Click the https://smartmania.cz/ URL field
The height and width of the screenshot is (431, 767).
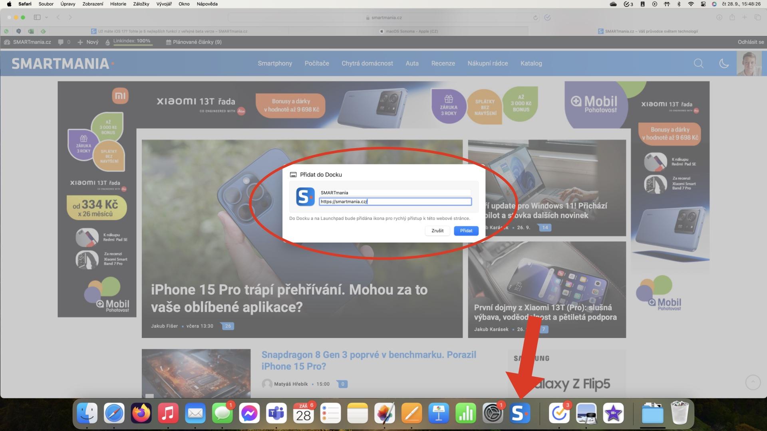(395, 202)
